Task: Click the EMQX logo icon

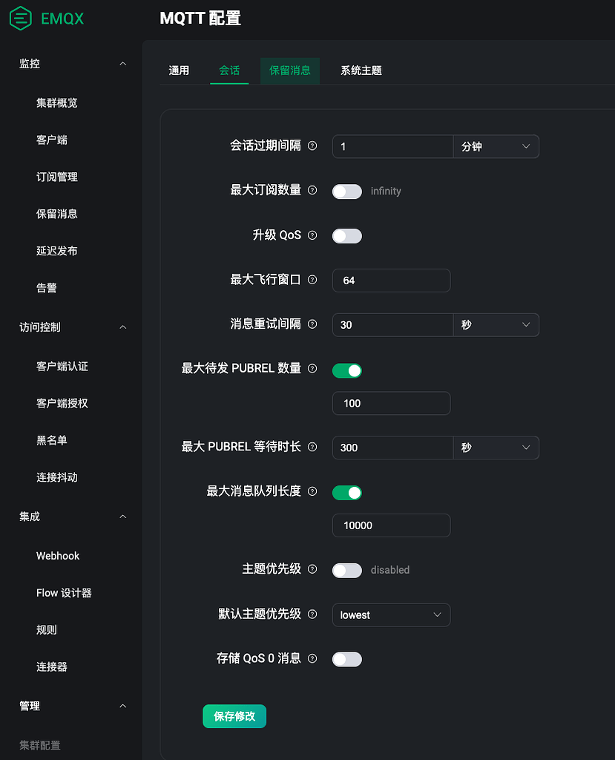Action: tap(19, 19)
